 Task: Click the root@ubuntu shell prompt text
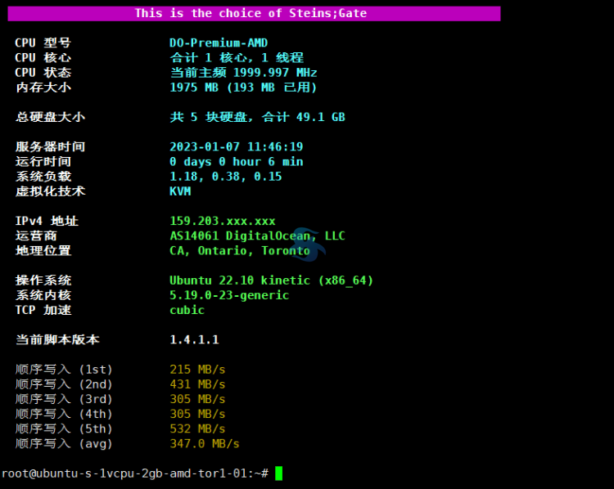[x=135, y=473]
